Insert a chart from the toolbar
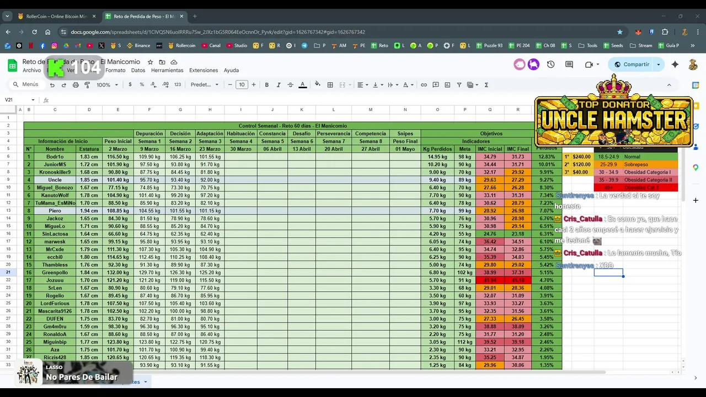706x397 pixels. coord(447,85)
